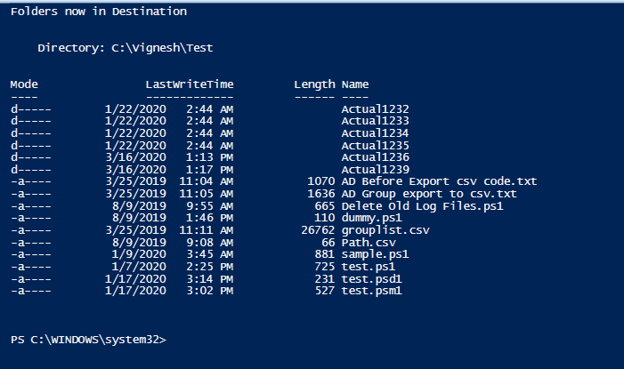Click the LastWriteTime column header
624x369 pixels.
(x=190, y=84)
